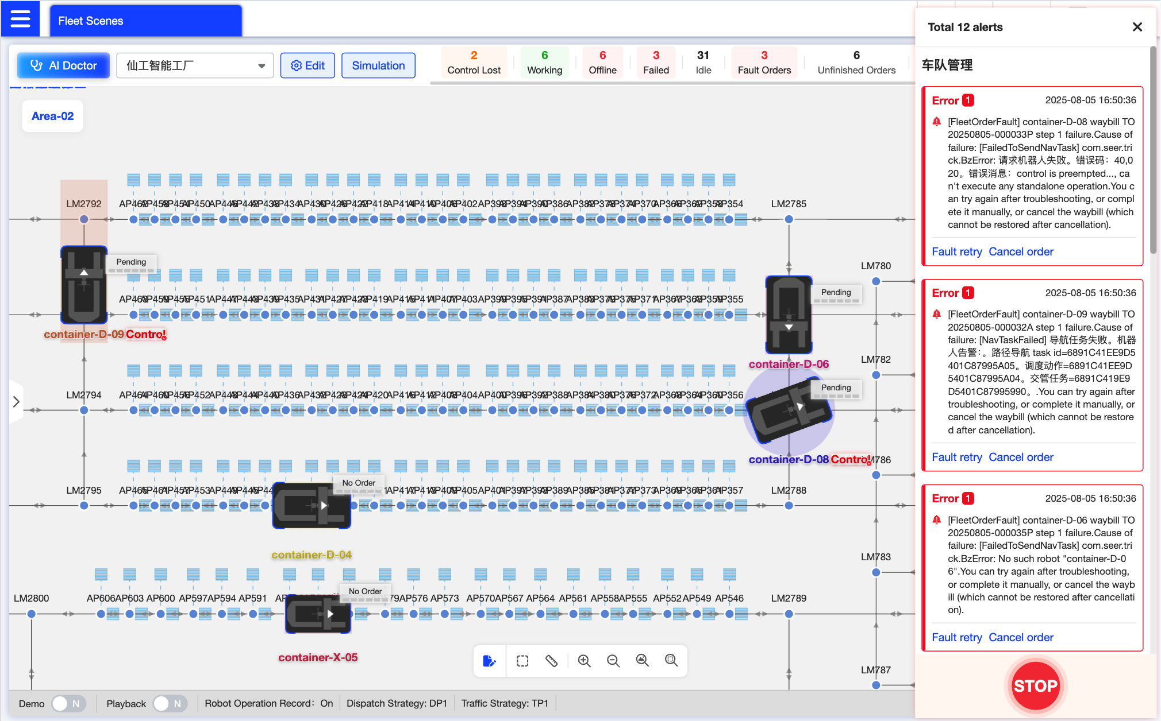1161x721 pixels.
Task: Select the Fleet Scenes tab
Action: point(146,21)
